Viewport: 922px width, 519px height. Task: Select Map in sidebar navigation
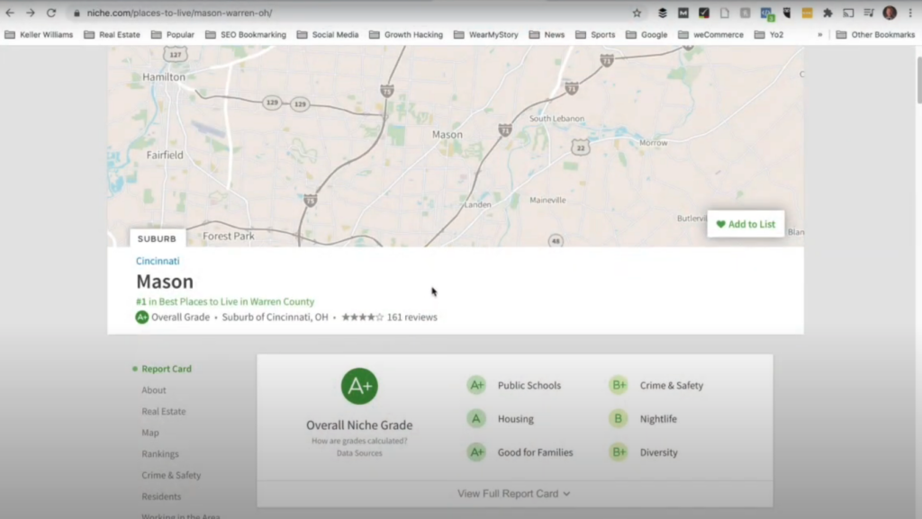click(150, 433)
